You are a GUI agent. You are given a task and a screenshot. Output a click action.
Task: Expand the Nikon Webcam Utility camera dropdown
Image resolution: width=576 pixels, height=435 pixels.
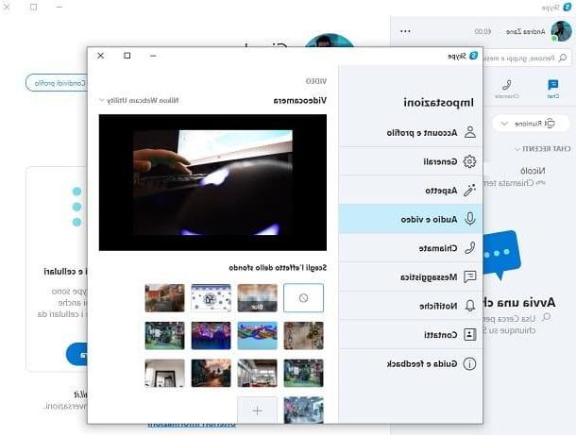139,100
